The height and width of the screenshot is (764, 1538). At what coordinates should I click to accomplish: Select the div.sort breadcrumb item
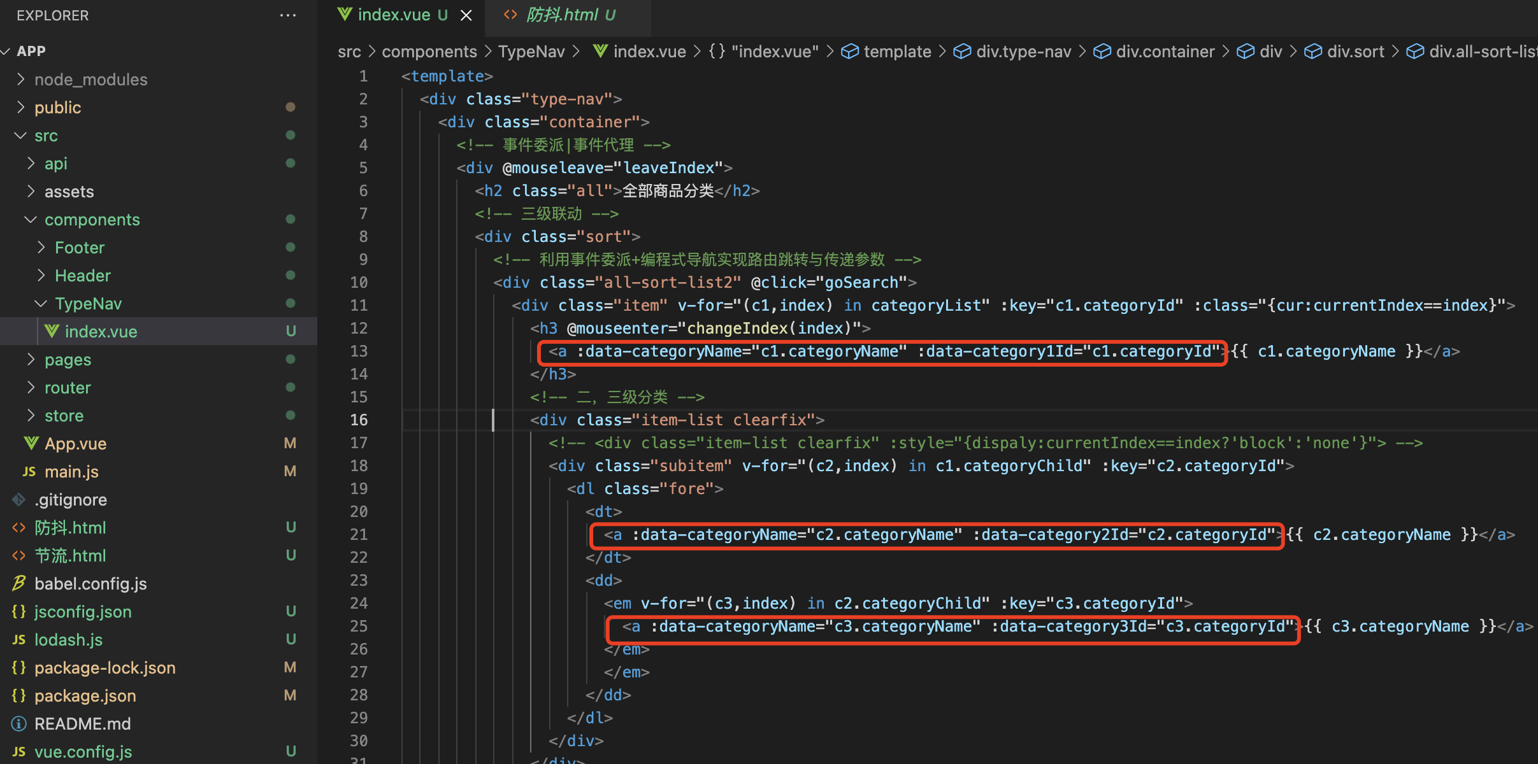point(1355,52)
